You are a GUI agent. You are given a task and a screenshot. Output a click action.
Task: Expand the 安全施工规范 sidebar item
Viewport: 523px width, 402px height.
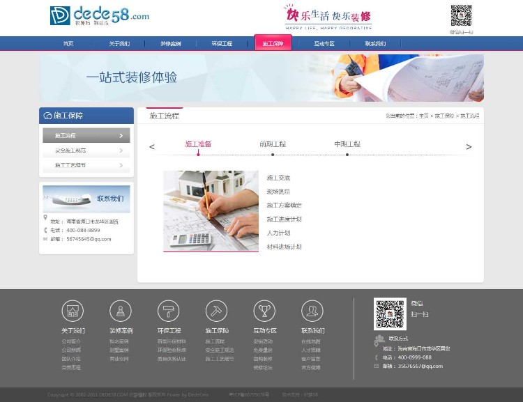pos(86,150)
